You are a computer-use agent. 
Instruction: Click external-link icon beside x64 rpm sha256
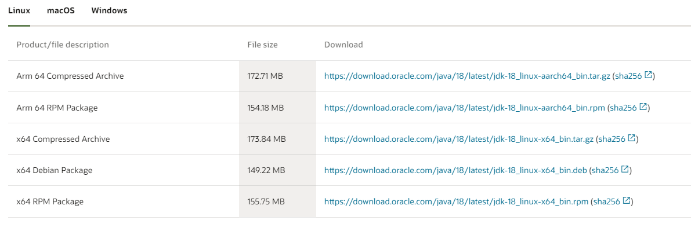pos(627,201)
